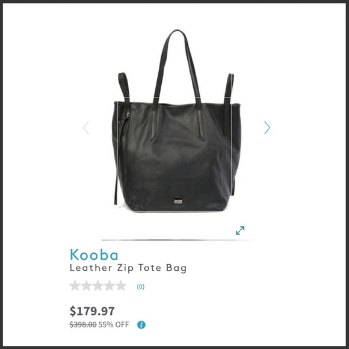Open the price info icon beside 55% OFF
Image resolution: width=349 pixels, height=349 pixels.
pos(141,325)
